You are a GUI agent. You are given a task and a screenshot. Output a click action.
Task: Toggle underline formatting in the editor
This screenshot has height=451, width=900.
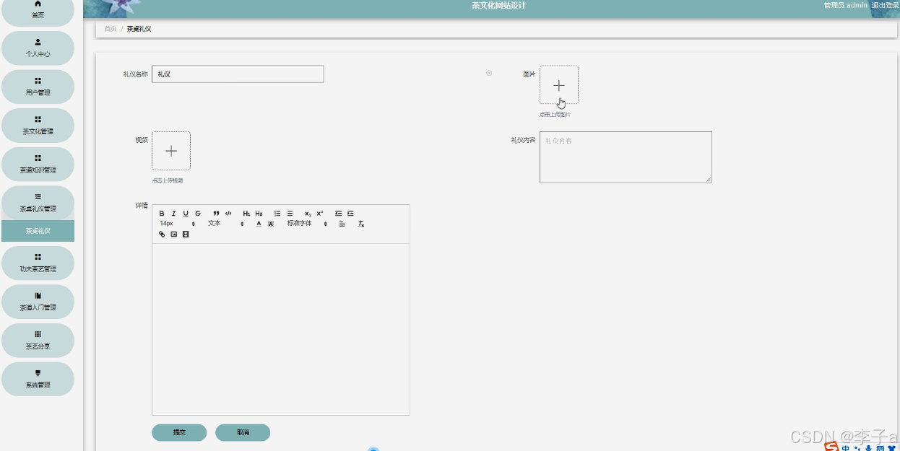tap(186, 214)
